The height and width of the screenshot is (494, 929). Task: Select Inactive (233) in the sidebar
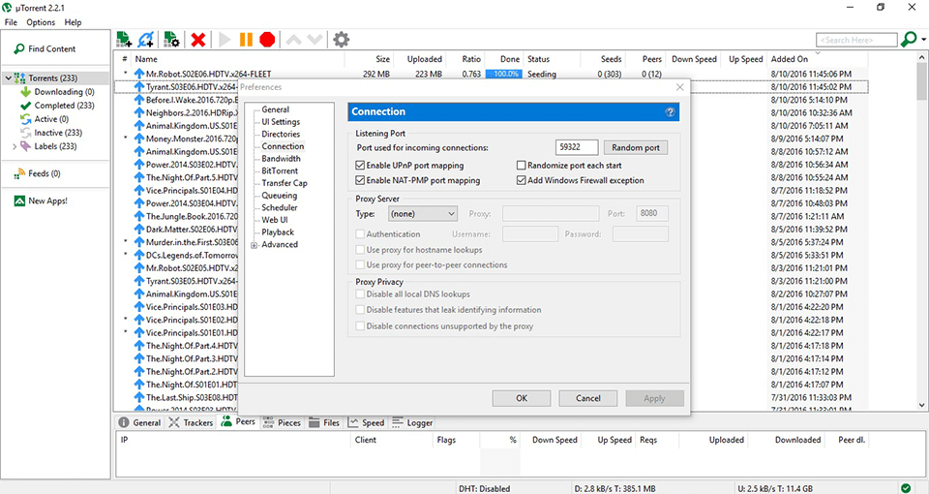[51, 133]
